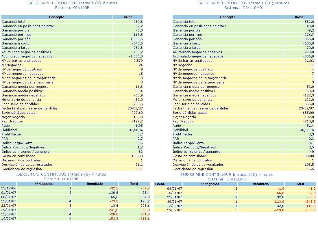Click the Ganancia total value -583,0
The width and height of the screenshot is (318, 231).
coord(308,22)
